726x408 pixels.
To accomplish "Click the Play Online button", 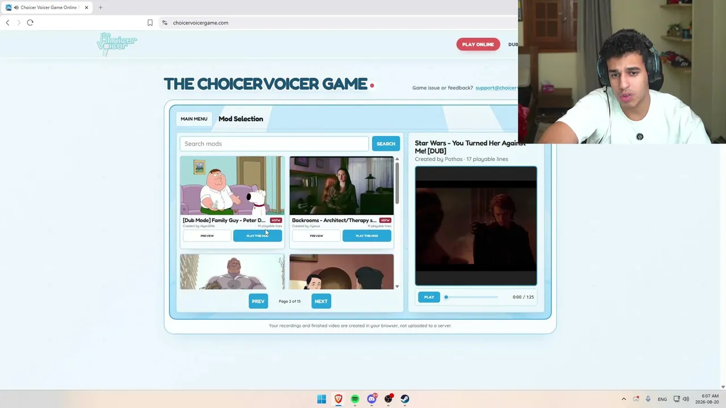I will [478, 44].
